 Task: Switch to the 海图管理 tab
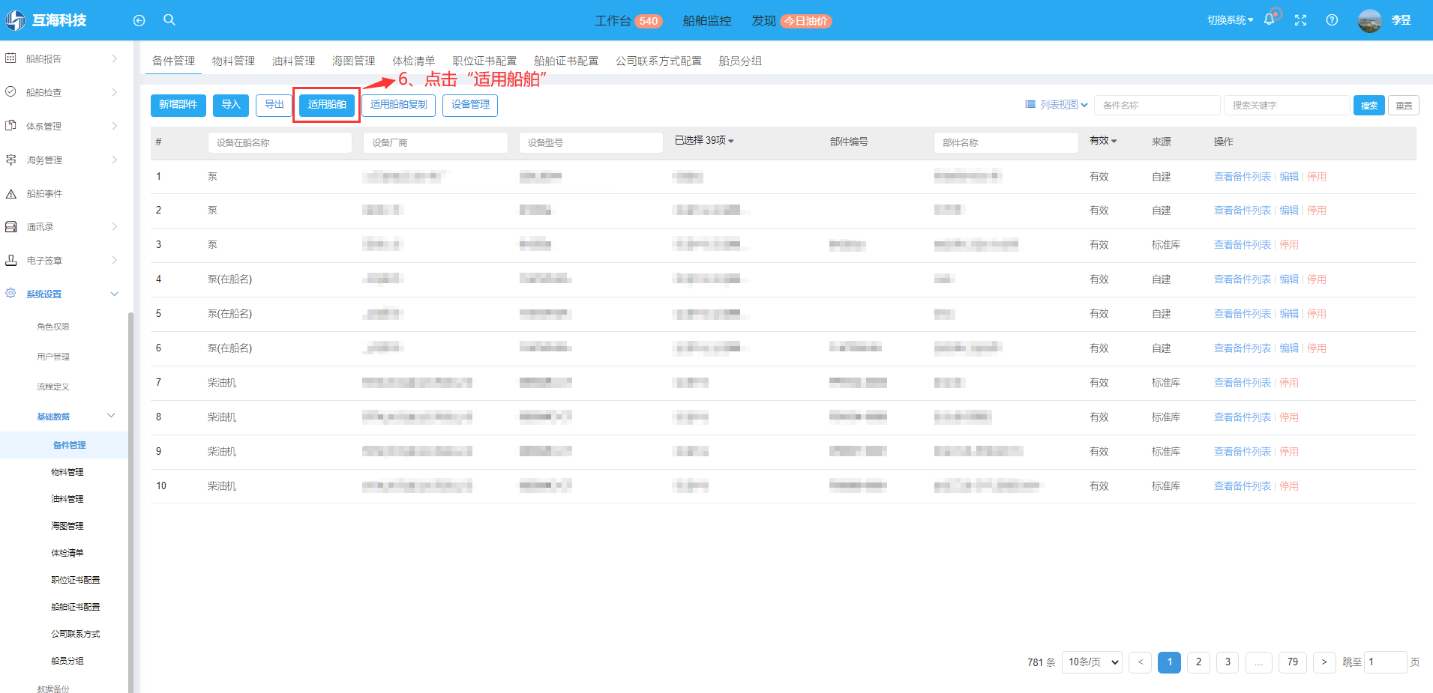[353, 61]
